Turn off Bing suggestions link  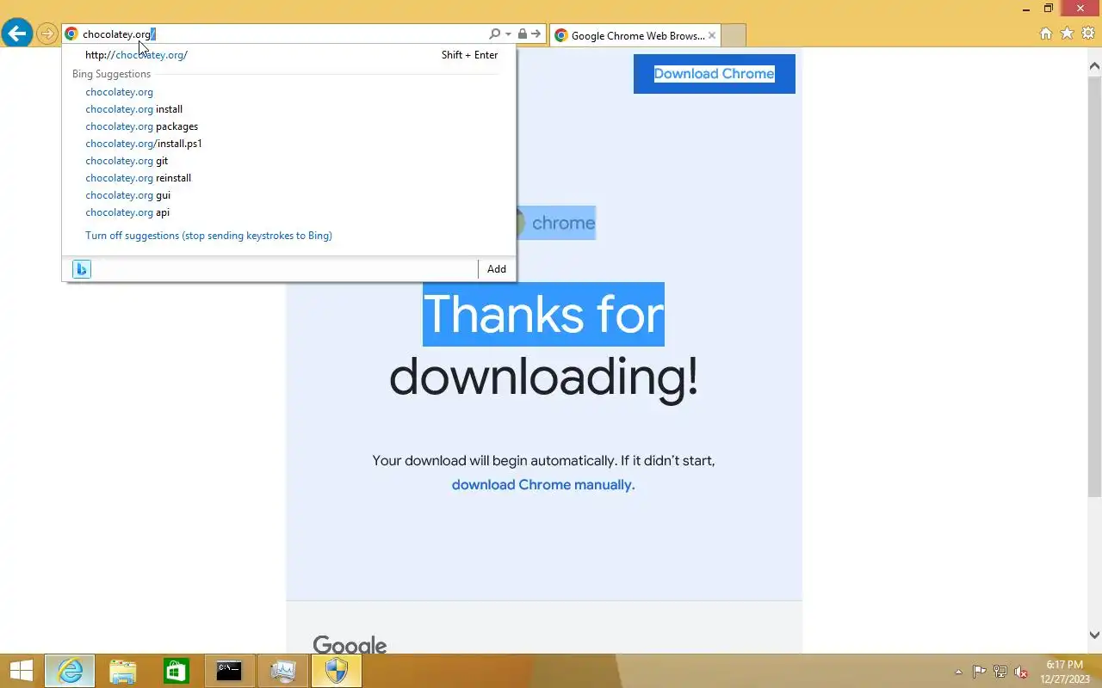pos(208,236)
